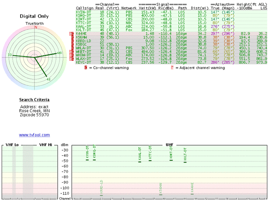Click the Digital Only title
Screen dimensions: 269x201
pos(34,16)
